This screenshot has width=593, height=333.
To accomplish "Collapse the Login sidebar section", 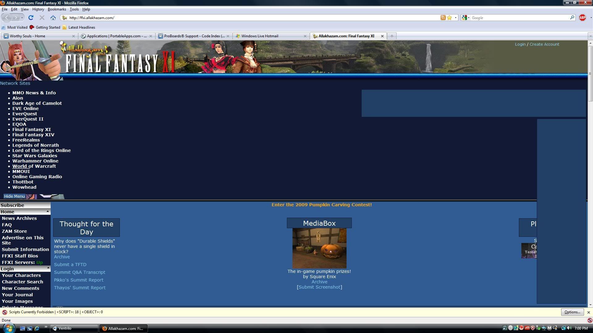I will [x=48, y=269].
